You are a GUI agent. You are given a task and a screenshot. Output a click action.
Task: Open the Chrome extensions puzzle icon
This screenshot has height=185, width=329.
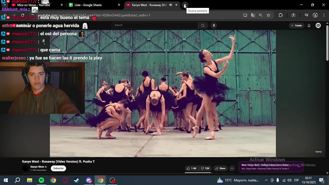[x=281, y=15]
